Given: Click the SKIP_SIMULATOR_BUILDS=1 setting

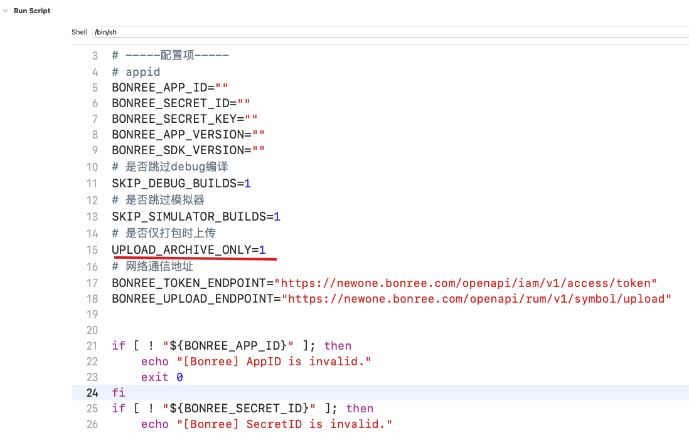Looking at the screenshot, I should point(196,217).
